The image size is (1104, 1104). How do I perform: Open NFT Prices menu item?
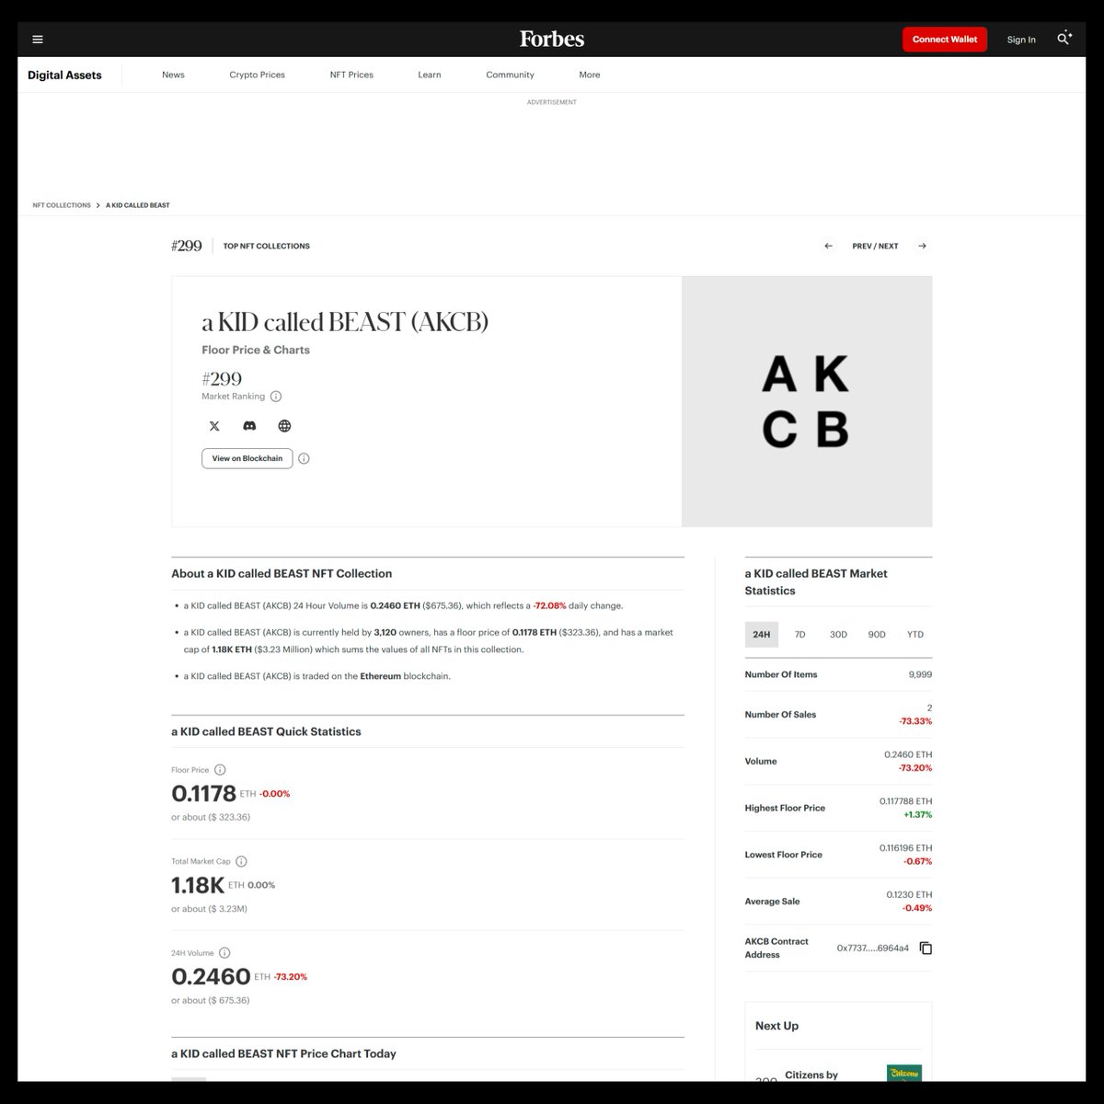(351, 75)
